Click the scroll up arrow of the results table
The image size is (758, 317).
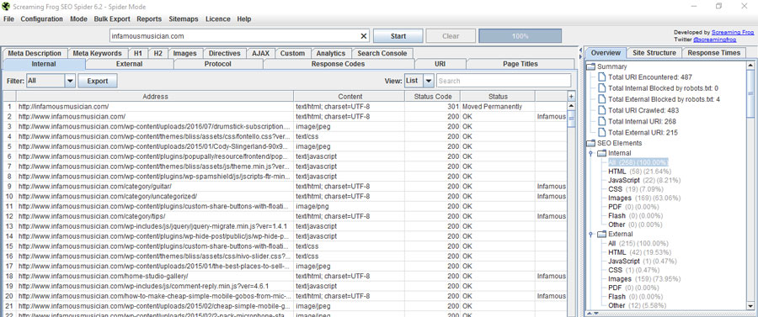coord(571,106)
